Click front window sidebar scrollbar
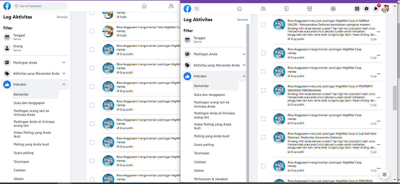 pyautogui.click(x=248, y=103)
